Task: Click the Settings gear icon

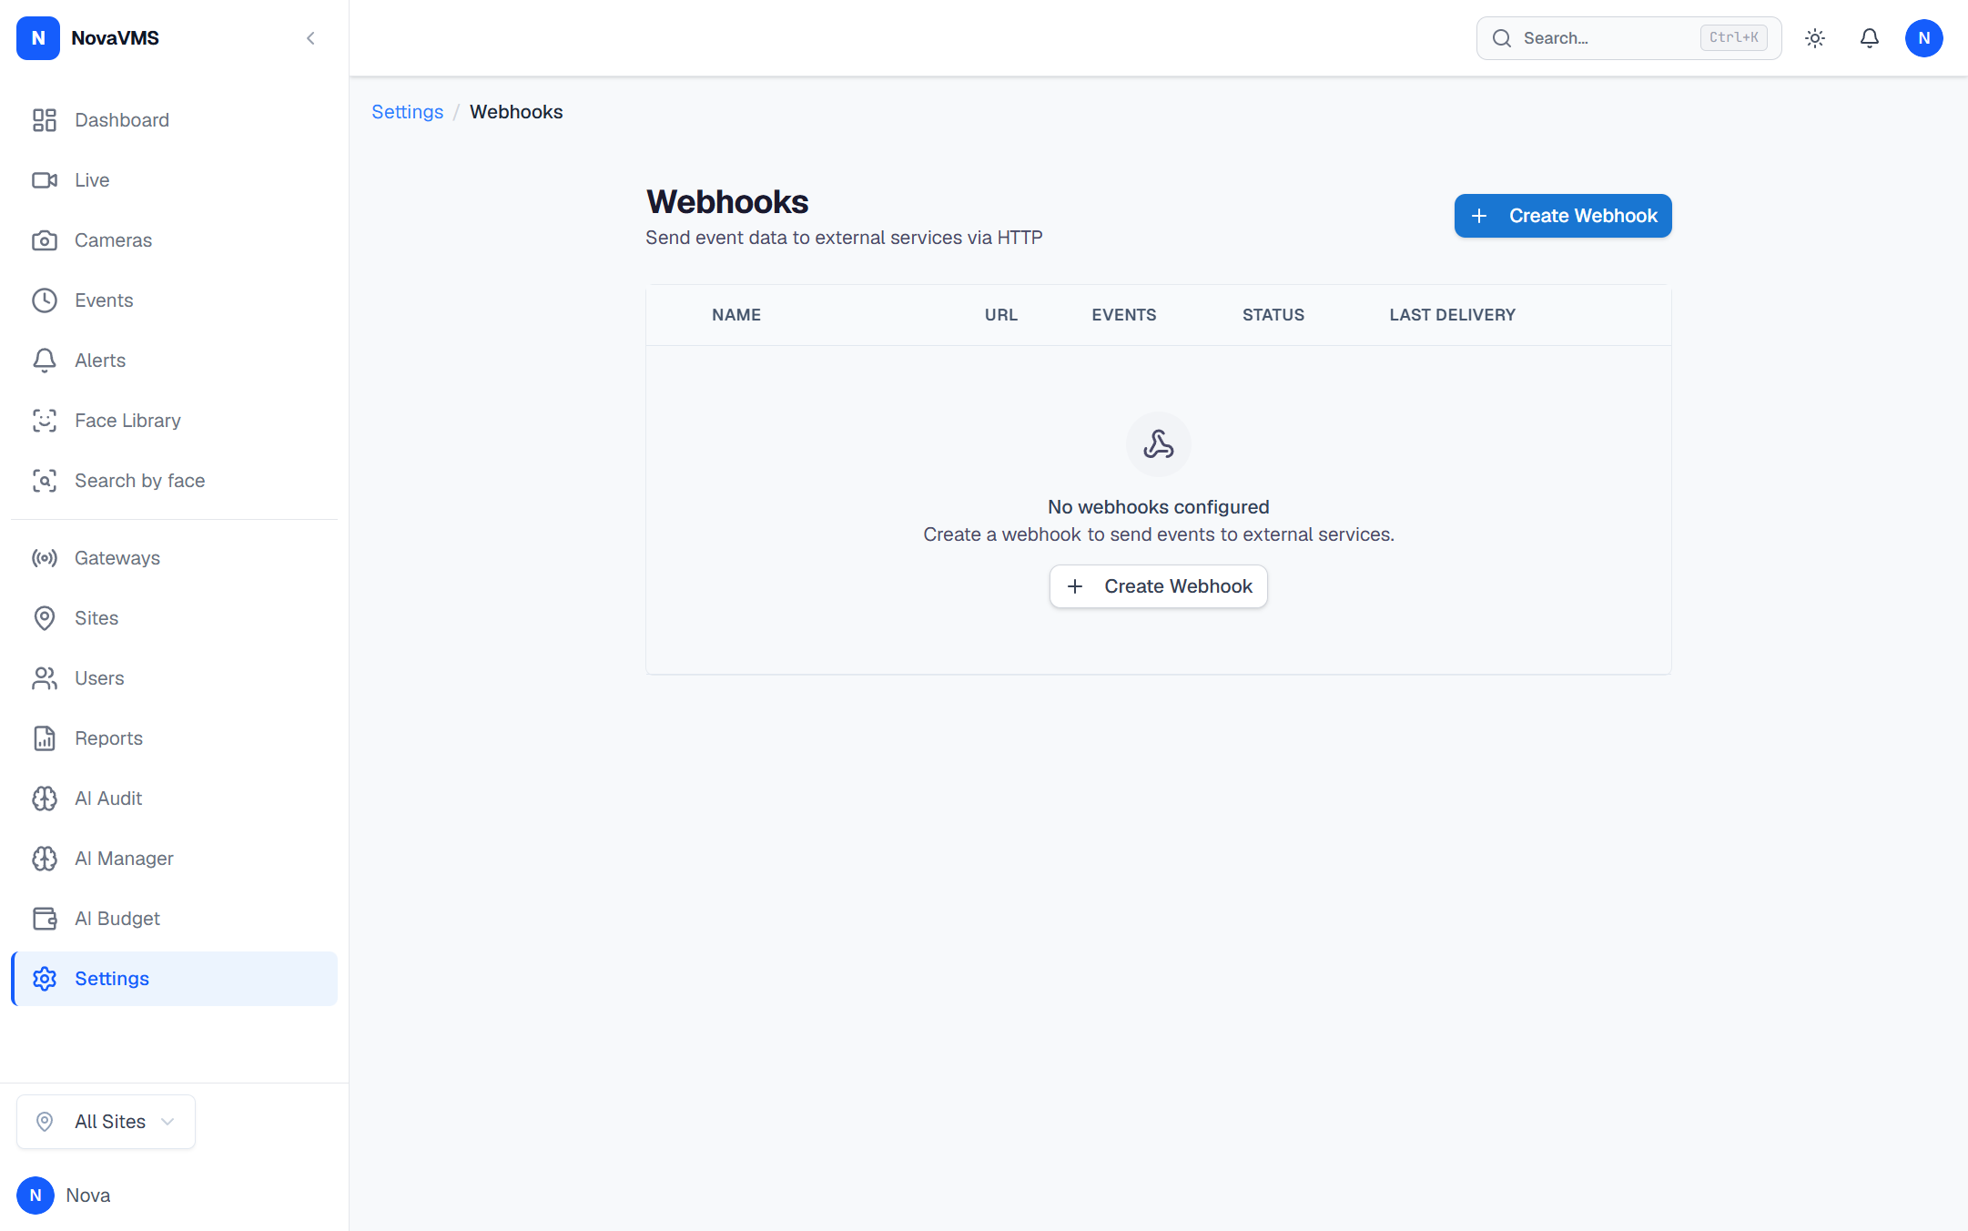Action: click(x=45, y=979)
